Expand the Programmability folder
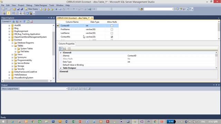The height and width of the screenshot is (124, 221). coord(12,60)
